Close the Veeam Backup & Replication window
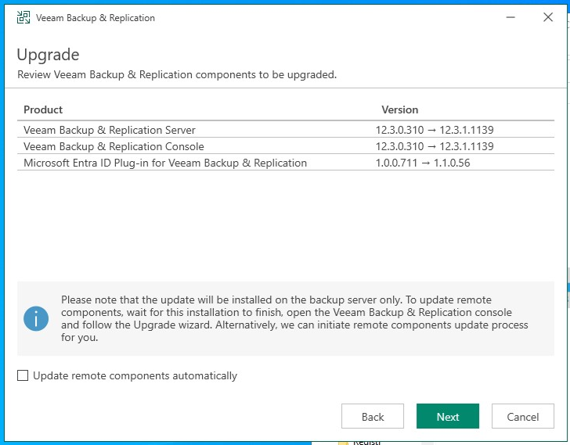 click(548, 17)
